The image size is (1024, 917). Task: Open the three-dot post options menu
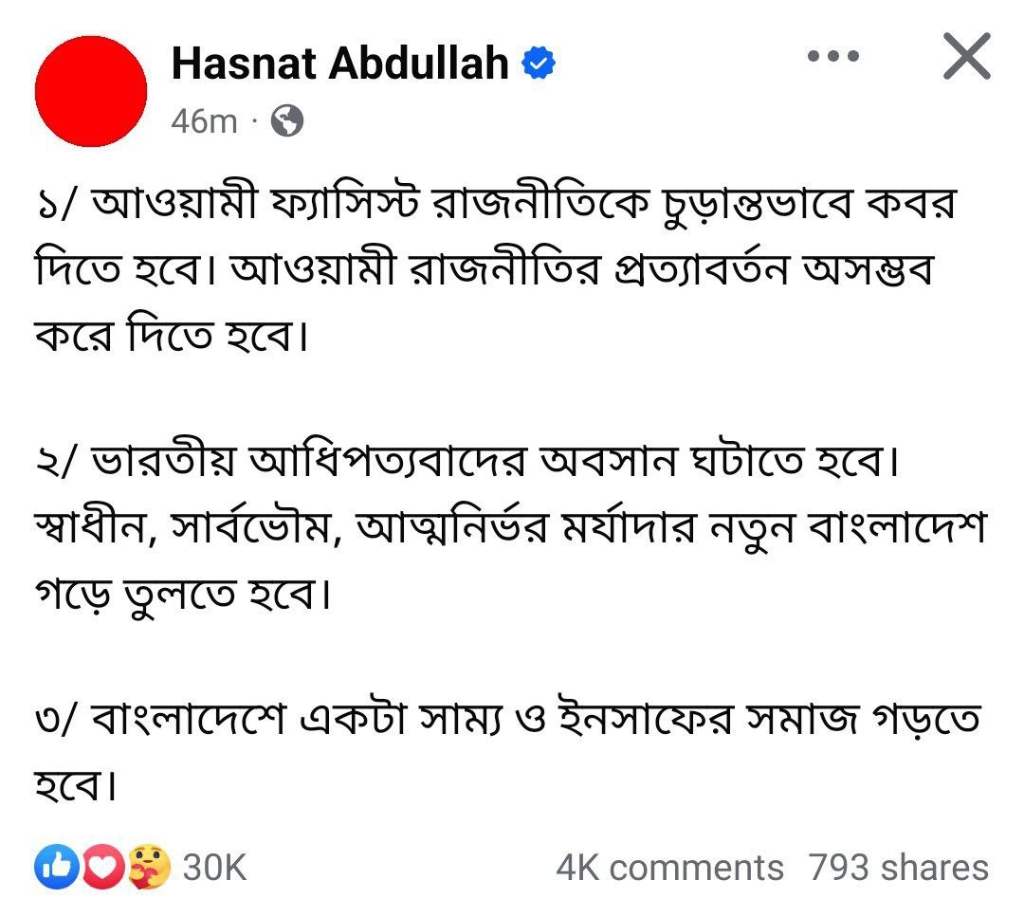[833, 56]
